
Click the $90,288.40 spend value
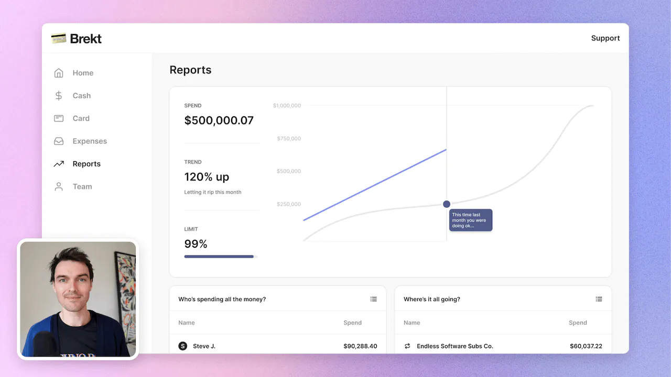pyautogui.click(x=360, y=346)
